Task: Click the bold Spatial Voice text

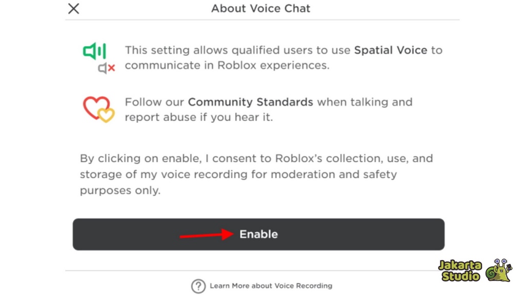Action: point(390,50)
